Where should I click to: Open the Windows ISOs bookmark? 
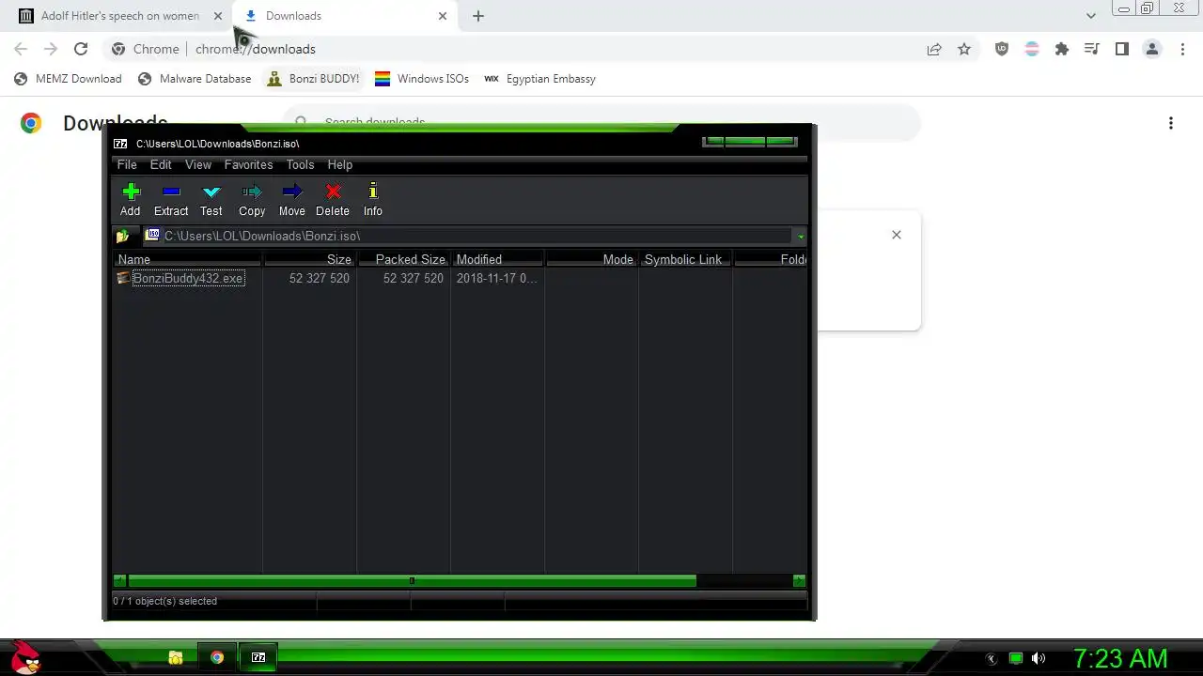tap(422, 79)
